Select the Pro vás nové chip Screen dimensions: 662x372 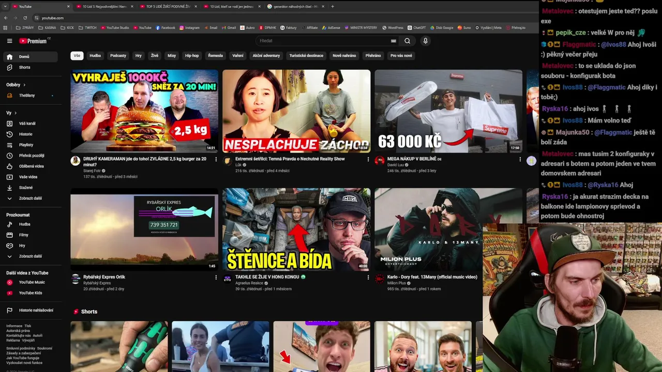click(x=401, y=55)
